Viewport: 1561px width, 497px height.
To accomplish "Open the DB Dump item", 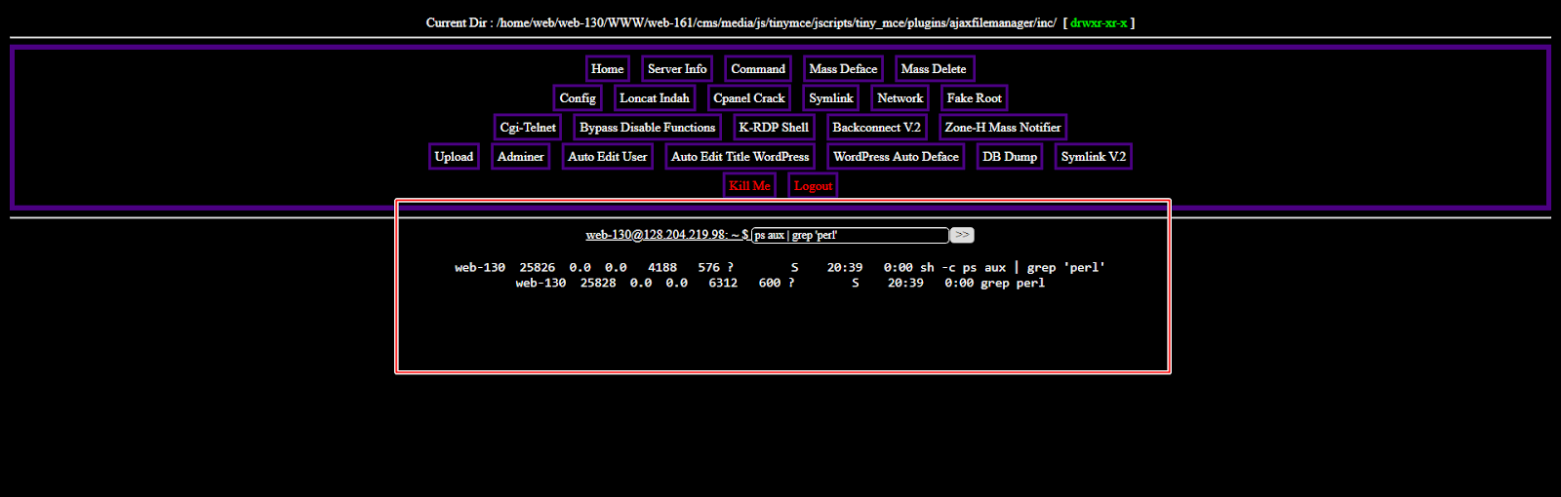I will 1010,157.
